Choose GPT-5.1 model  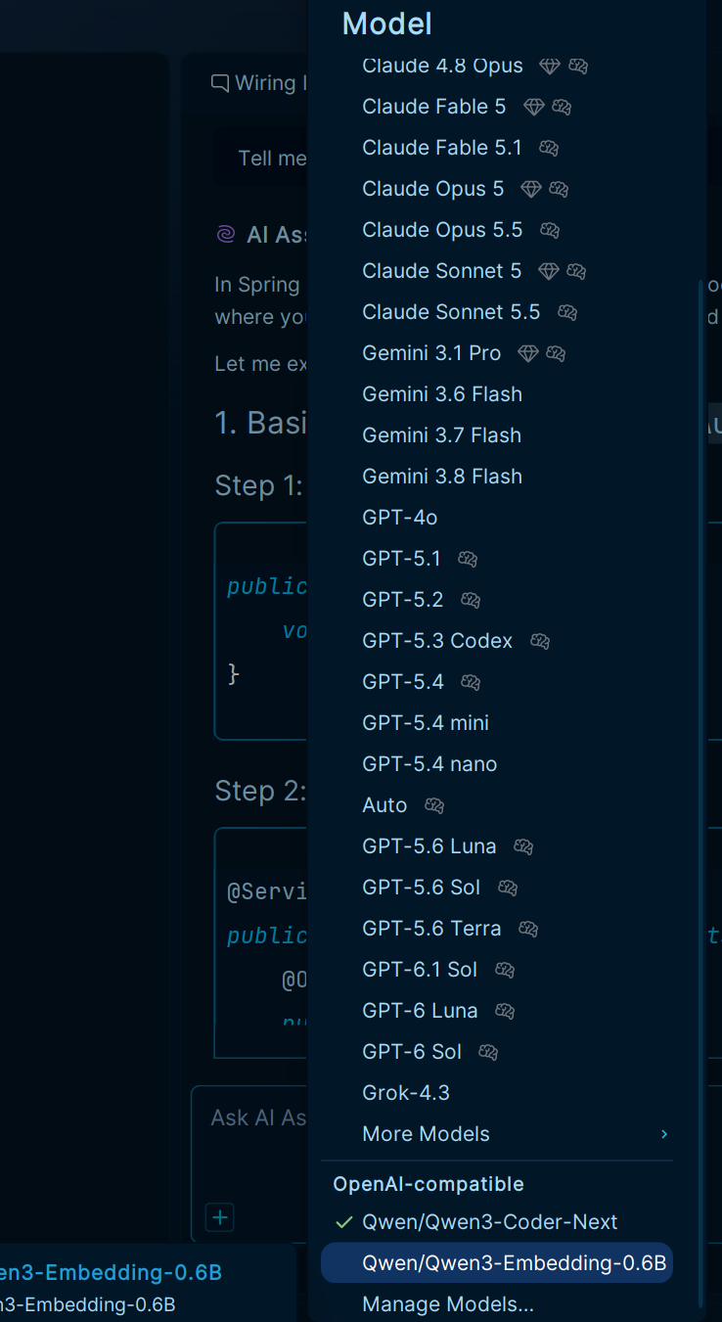497,559
